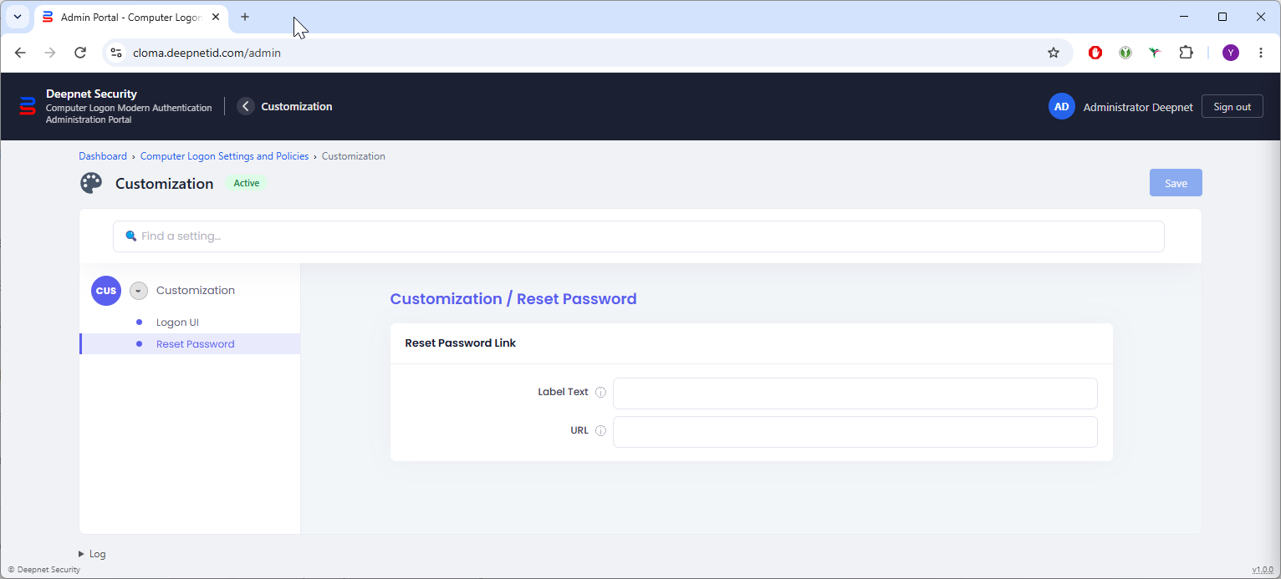
Task: Select Logon UI in the sidebar
Action: [x=177, y=323]
